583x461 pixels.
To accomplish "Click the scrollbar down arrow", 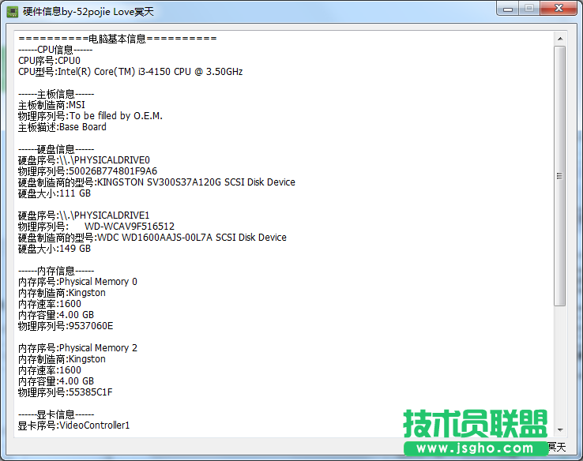I will click(x=559, y=429).
